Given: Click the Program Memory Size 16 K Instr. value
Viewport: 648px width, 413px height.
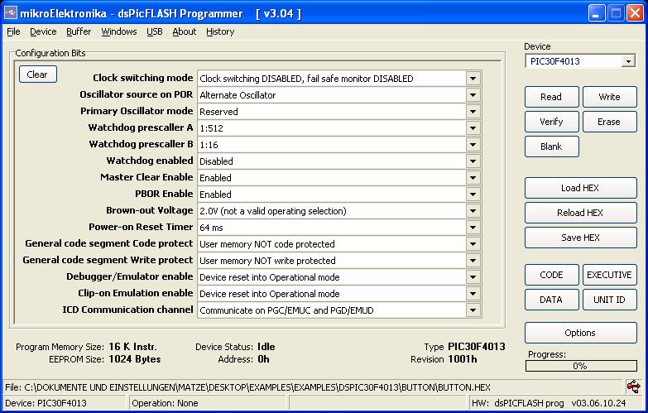Looking at the screenshot, I should [132, 347].
